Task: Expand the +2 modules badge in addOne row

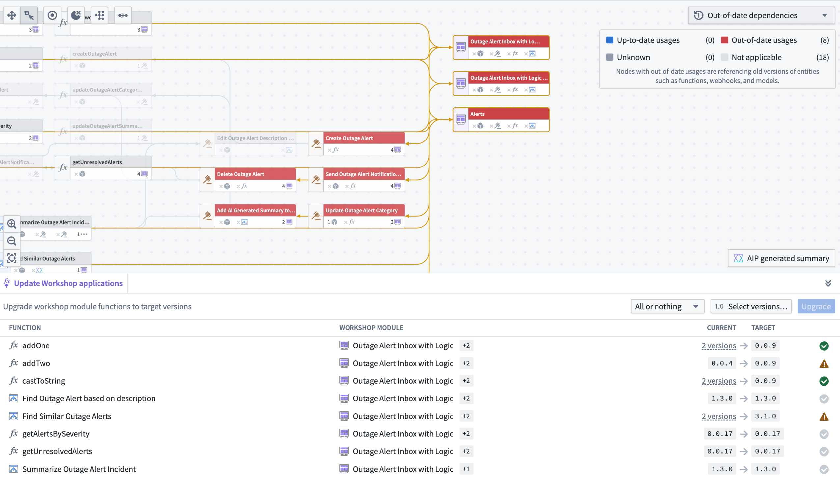Action: 466,345
